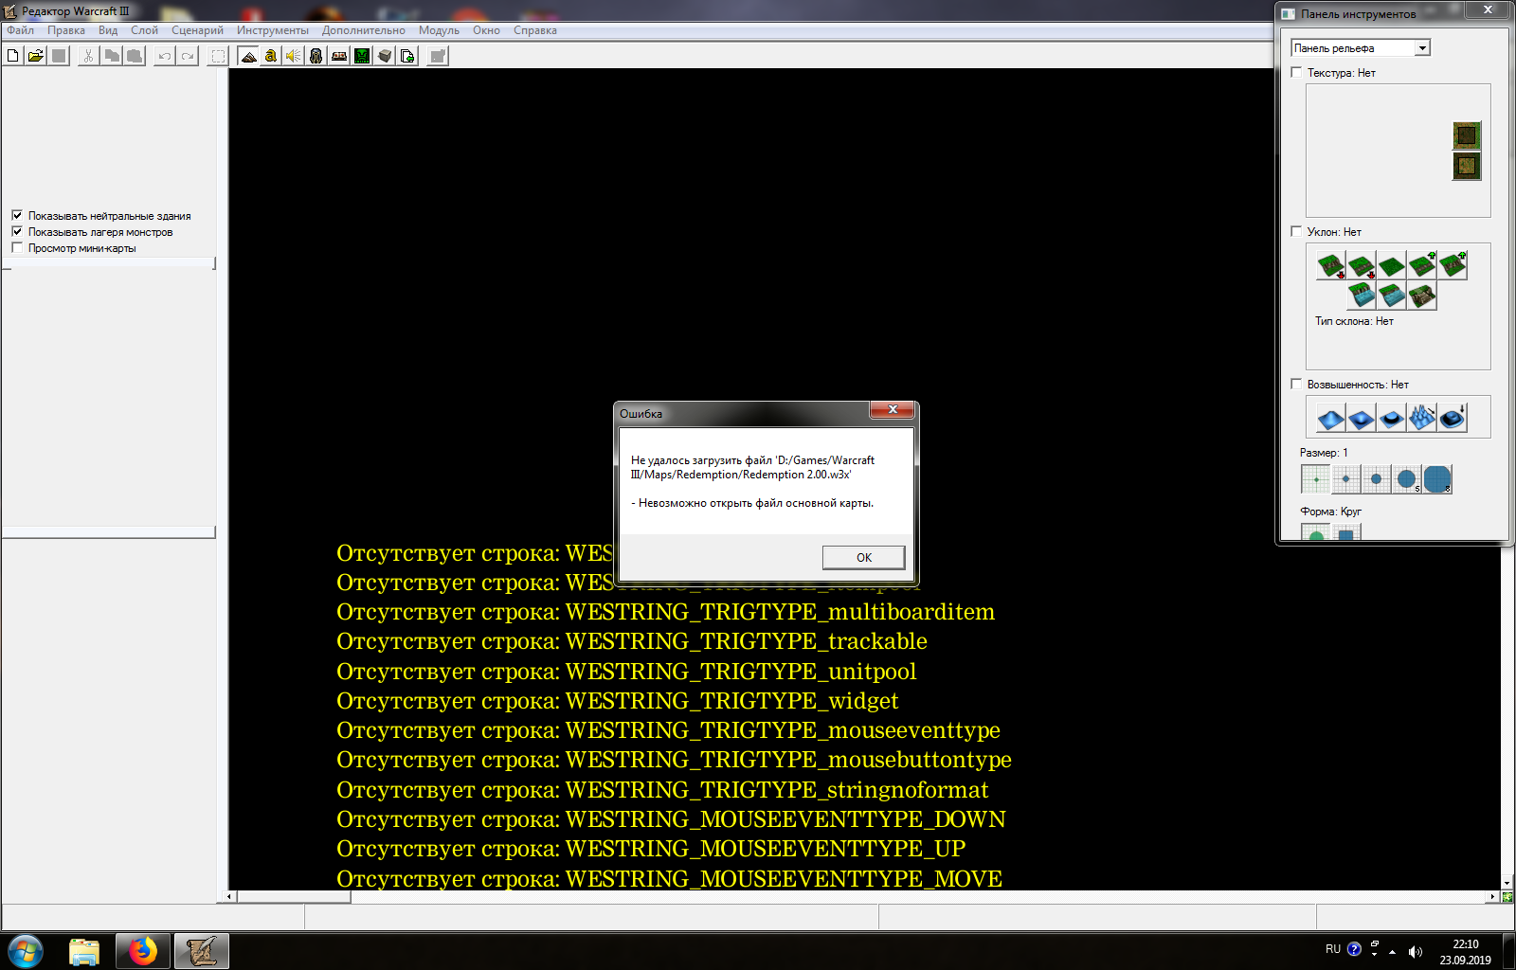Viewport: 1516px width, 970px height.
Task: Open the Окно menu
Action: [486, 30]
